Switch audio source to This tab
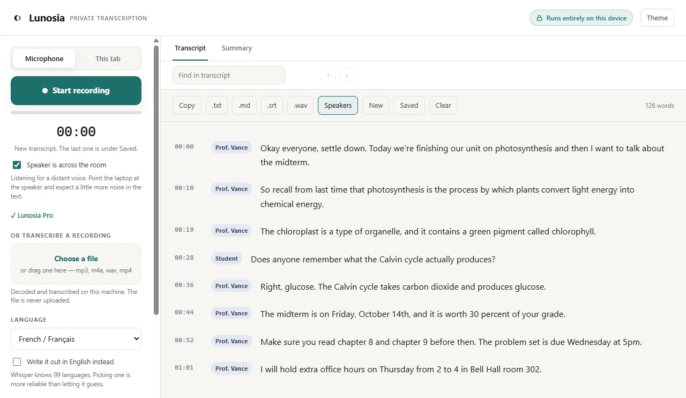Image resolution: width=686 pixels, height=398 pixels. (108, 58)
